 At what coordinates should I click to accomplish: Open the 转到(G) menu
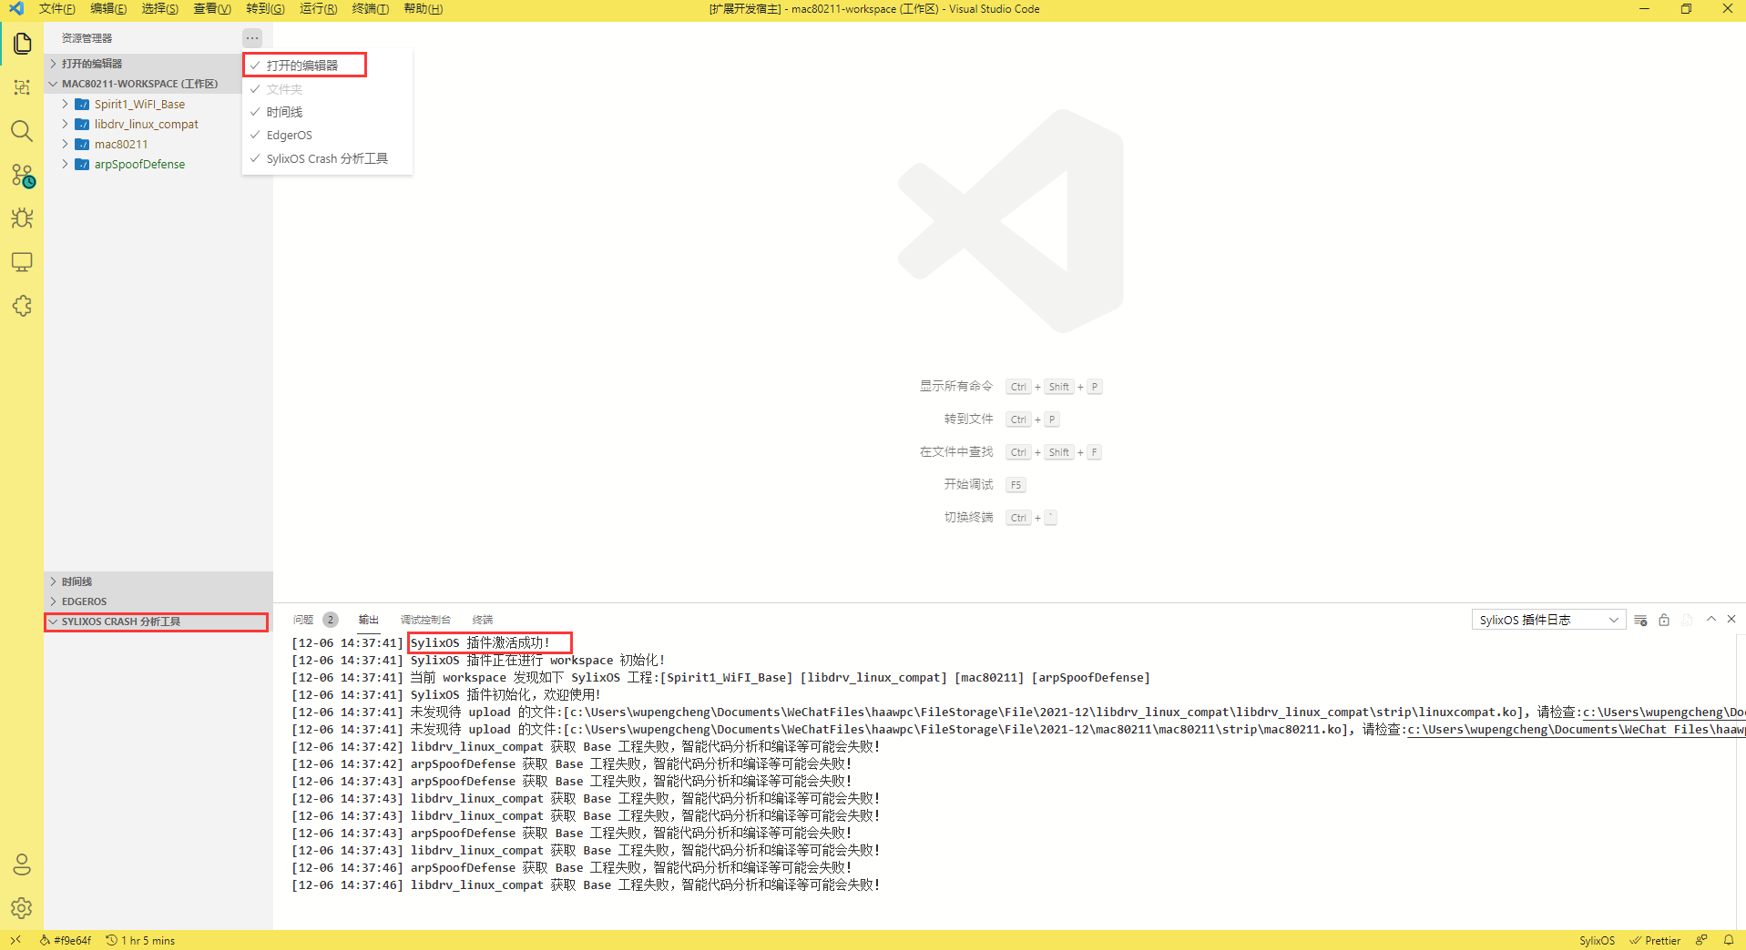[x=265, y=9]
